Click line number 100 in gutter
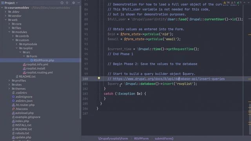The image size is (251, 141). (85, 79)
